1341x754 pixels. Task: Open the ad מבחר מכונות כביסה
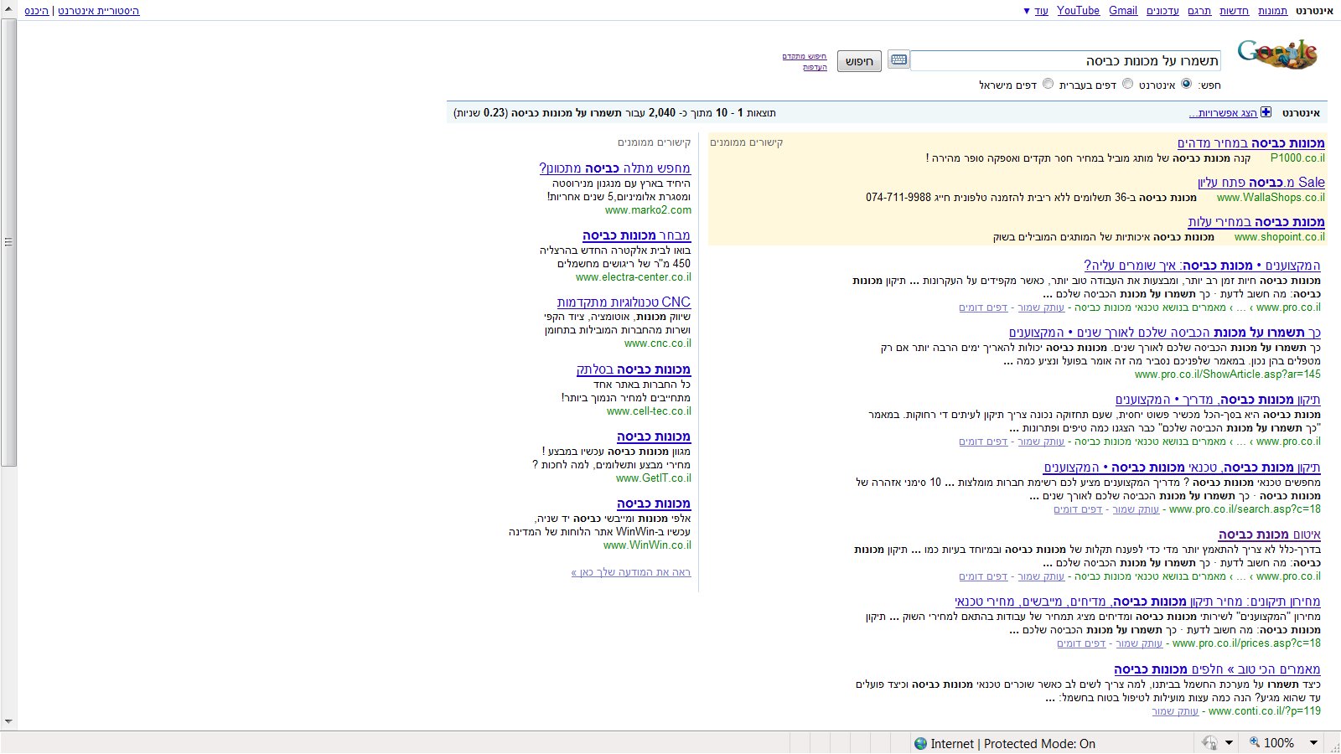pyautogui.click(x=637, y=235)
